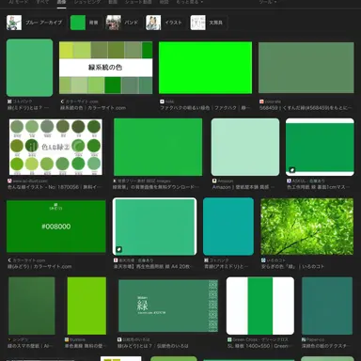This screenshot has height=361, width=361.
Task: Follow the Amazon | 壁紙屋本舗 title link
Action: click(243, 187)
